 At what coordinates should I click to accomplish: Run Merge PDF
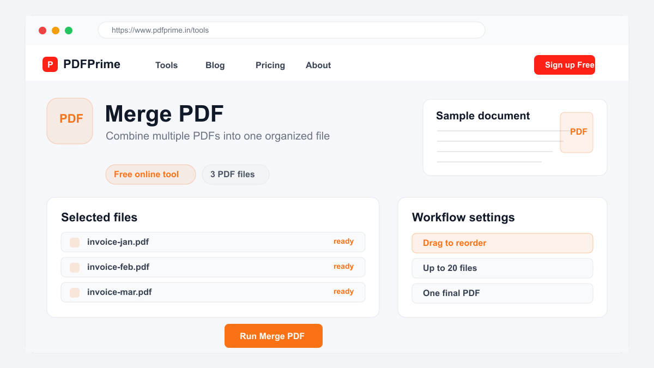[274, 336]
